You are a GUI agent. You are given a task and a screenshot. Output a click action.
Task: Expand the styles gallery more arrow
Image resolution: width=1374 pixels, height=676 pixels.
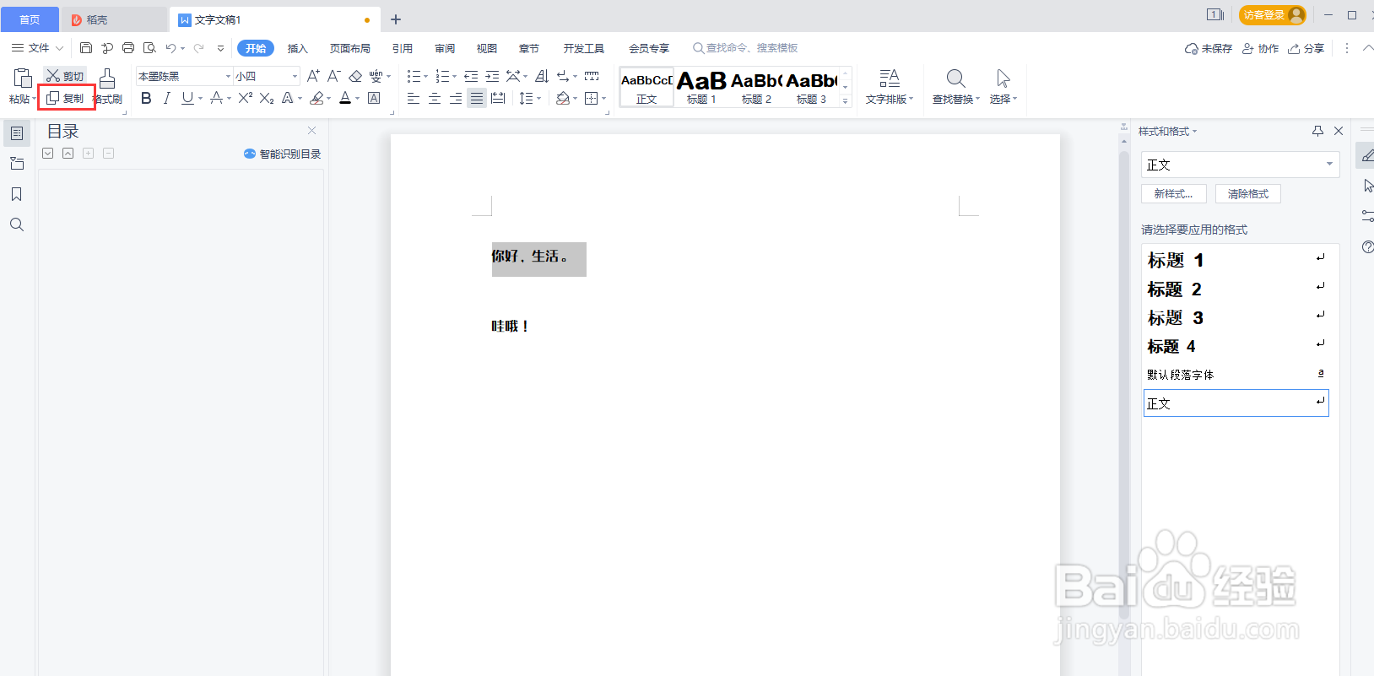pyautogui.click(x=845, y=100)
